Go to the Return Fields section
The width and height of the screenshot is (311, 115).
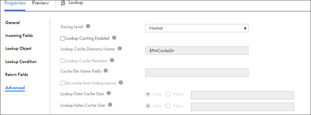point(17,75)
